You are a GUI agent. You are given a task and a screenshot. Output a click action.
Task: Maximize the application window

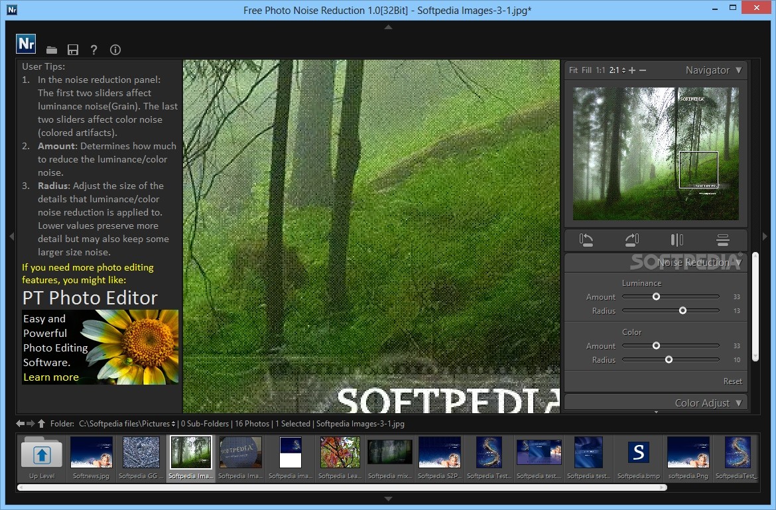(x=733, y=7)
